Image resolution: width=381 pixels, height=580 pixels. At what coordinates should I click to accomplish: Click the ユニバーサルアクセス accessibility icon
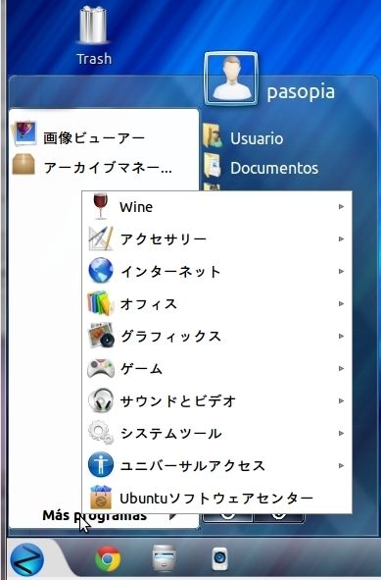pyautogui.click(x=101, y=465)
